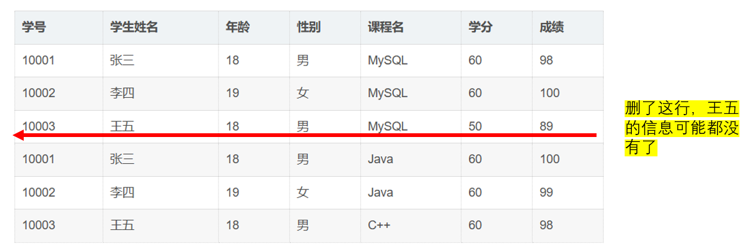Select 学号 10003 in the C++ row
The height and width of the screenshot is (246, 743).
click(x=38, y=225)
